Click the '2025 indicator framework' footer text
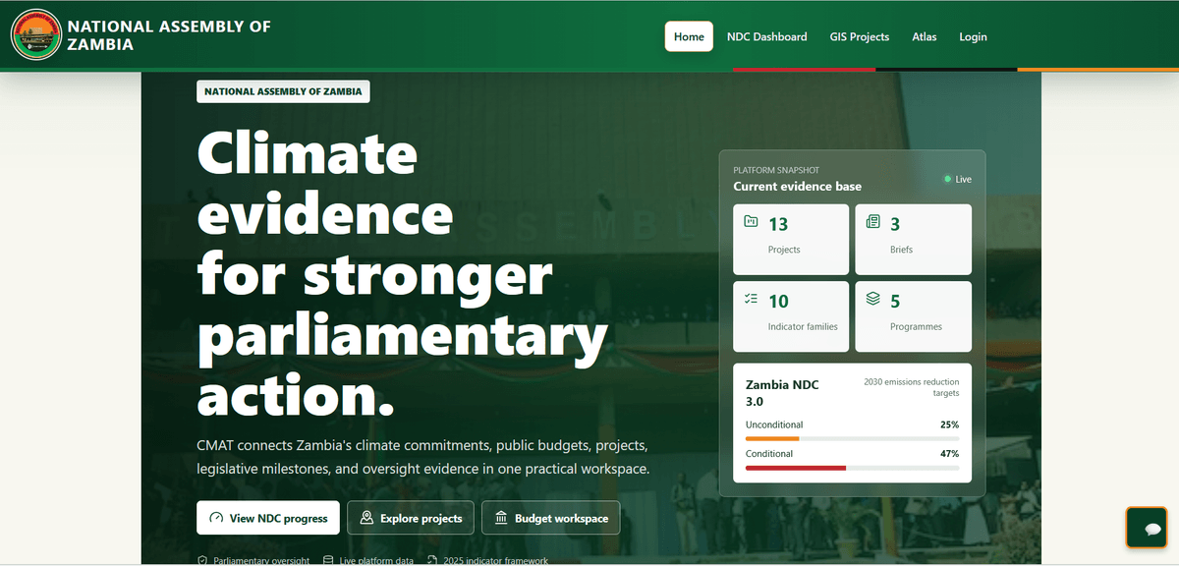Image resolution: width=1179 pixels, height=566 pixels. tap(496, 560)
